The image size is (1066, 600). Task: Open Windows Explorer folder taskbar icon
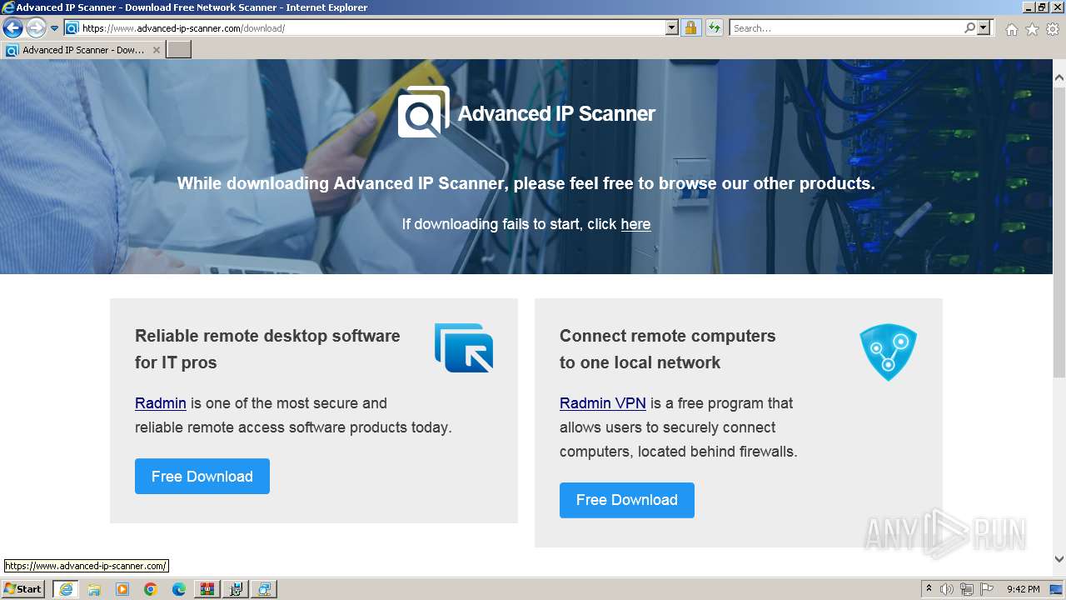coord(94,589)
